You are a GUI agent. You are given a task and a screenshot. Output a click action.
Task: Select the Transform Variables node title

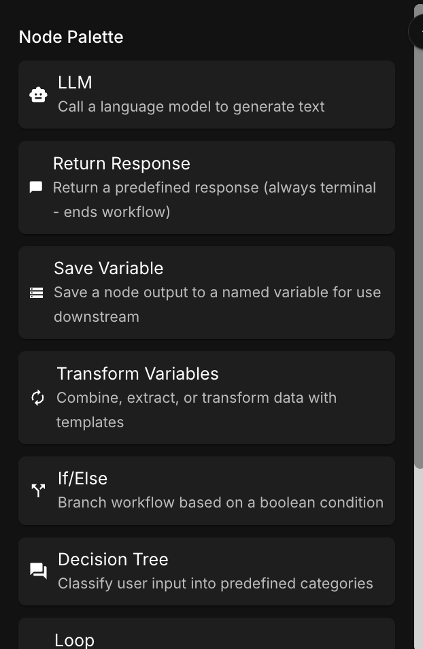(137, 373)
